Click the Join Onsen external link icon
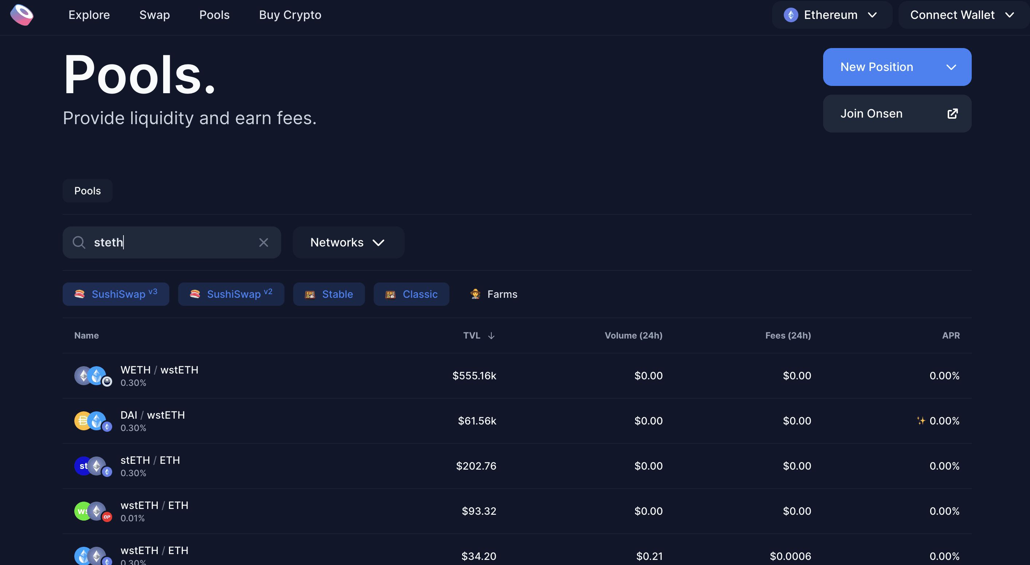 click(x=952, y=114)
